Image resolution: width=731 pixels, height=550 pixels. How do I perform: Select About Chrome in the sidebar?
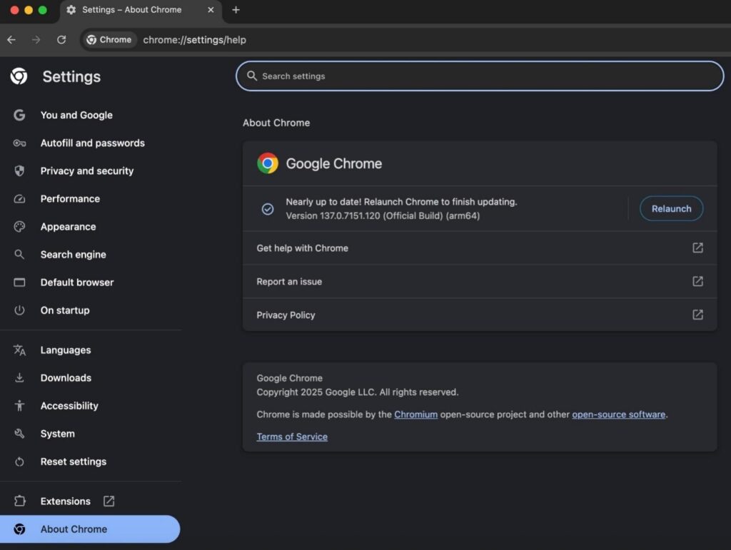[90, 529]
